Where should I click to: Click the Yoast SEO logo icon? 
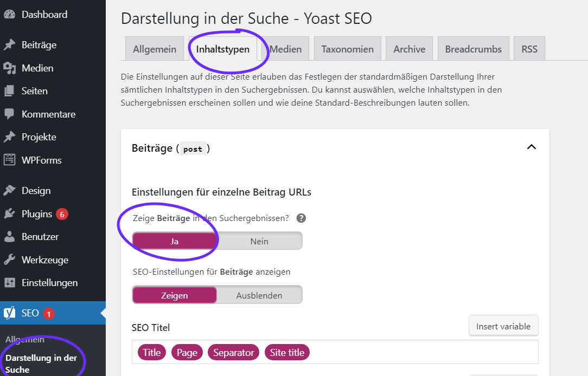(x=9, y=313)
